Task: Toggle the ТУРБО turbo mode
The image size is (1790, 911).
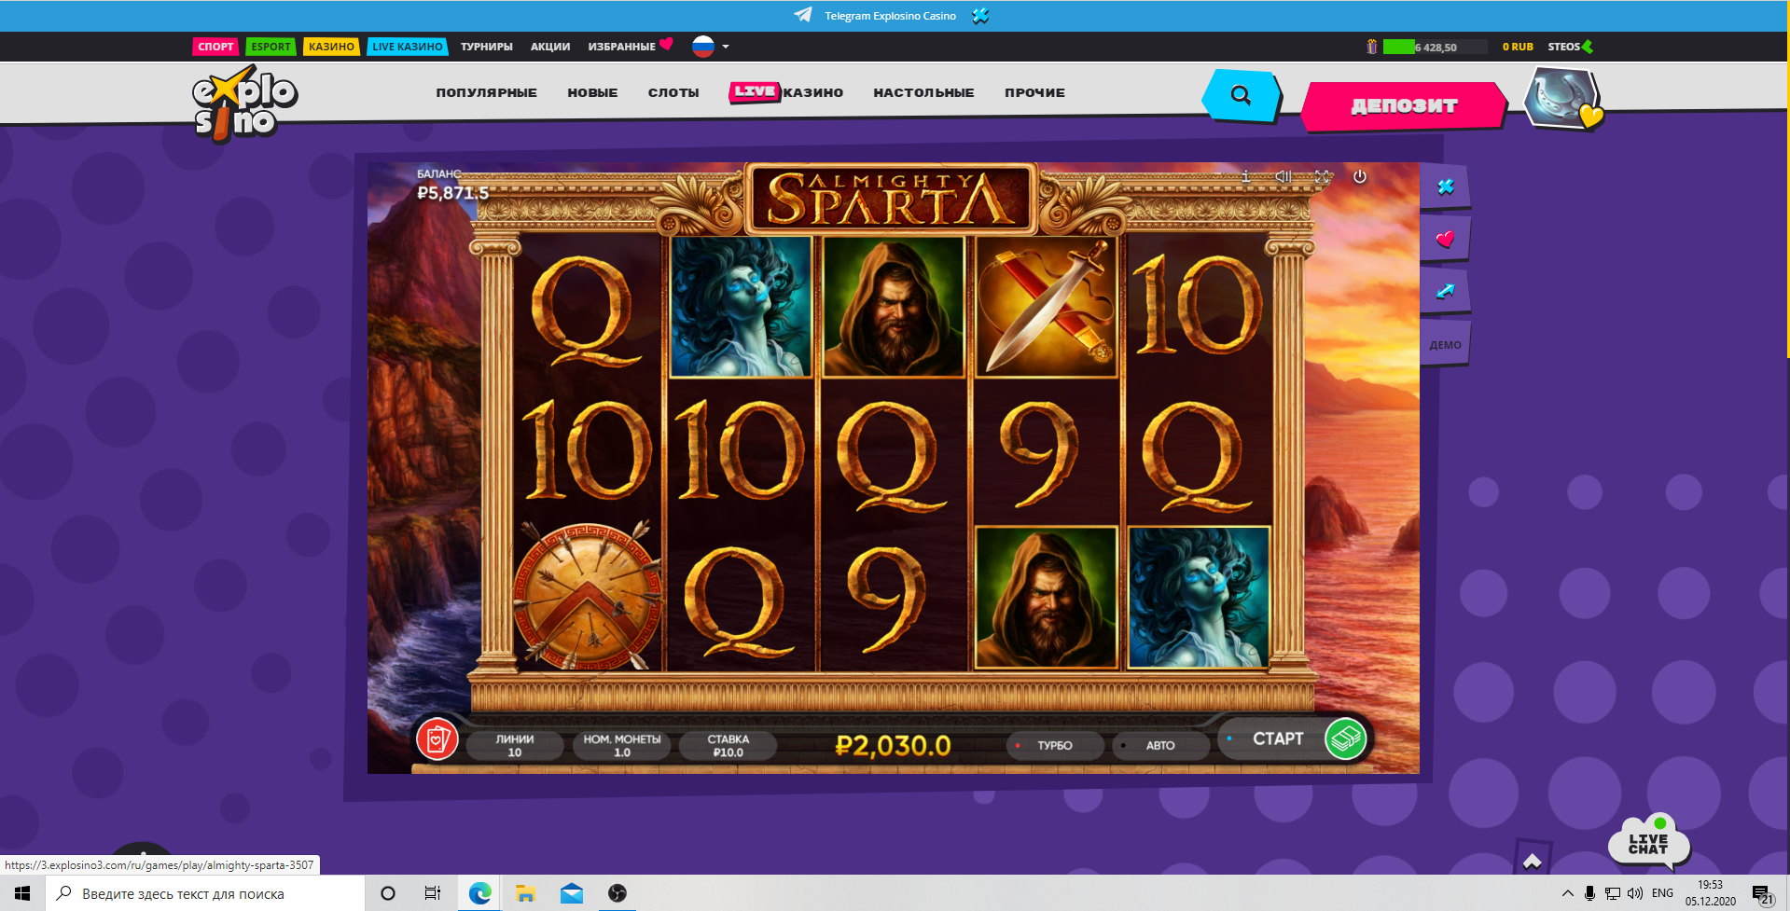Action: 1055,745
